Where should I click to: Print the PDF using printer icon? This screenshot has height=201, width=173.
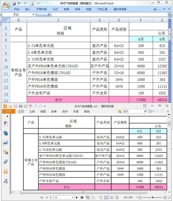click(21, 106)
